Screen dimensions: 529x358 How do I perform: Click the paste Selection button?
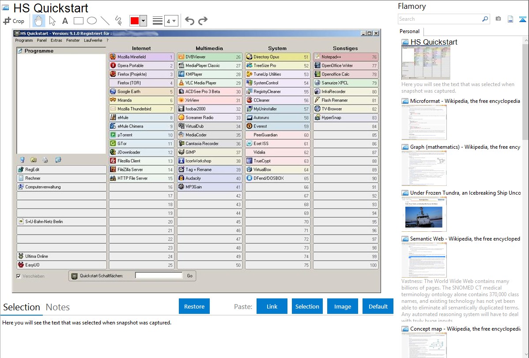click(307, 306)
